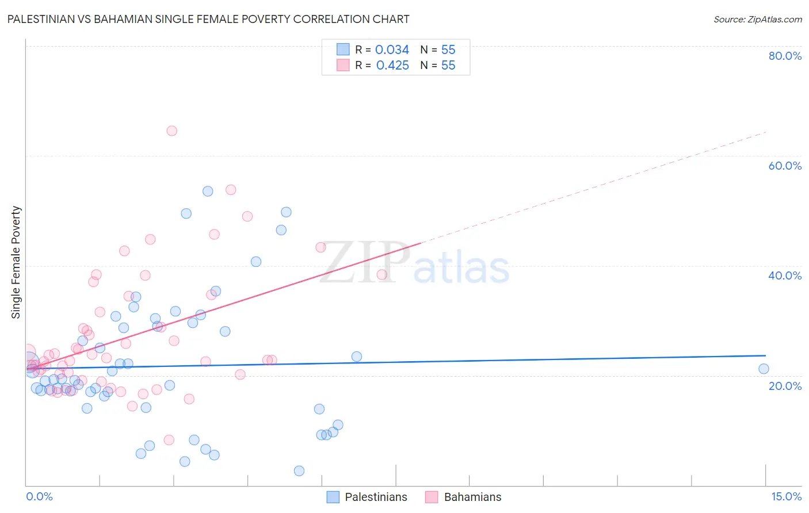This screenshot has height=513, width=809.
Task: Select the highest pink data point
Action: [171, 131]
